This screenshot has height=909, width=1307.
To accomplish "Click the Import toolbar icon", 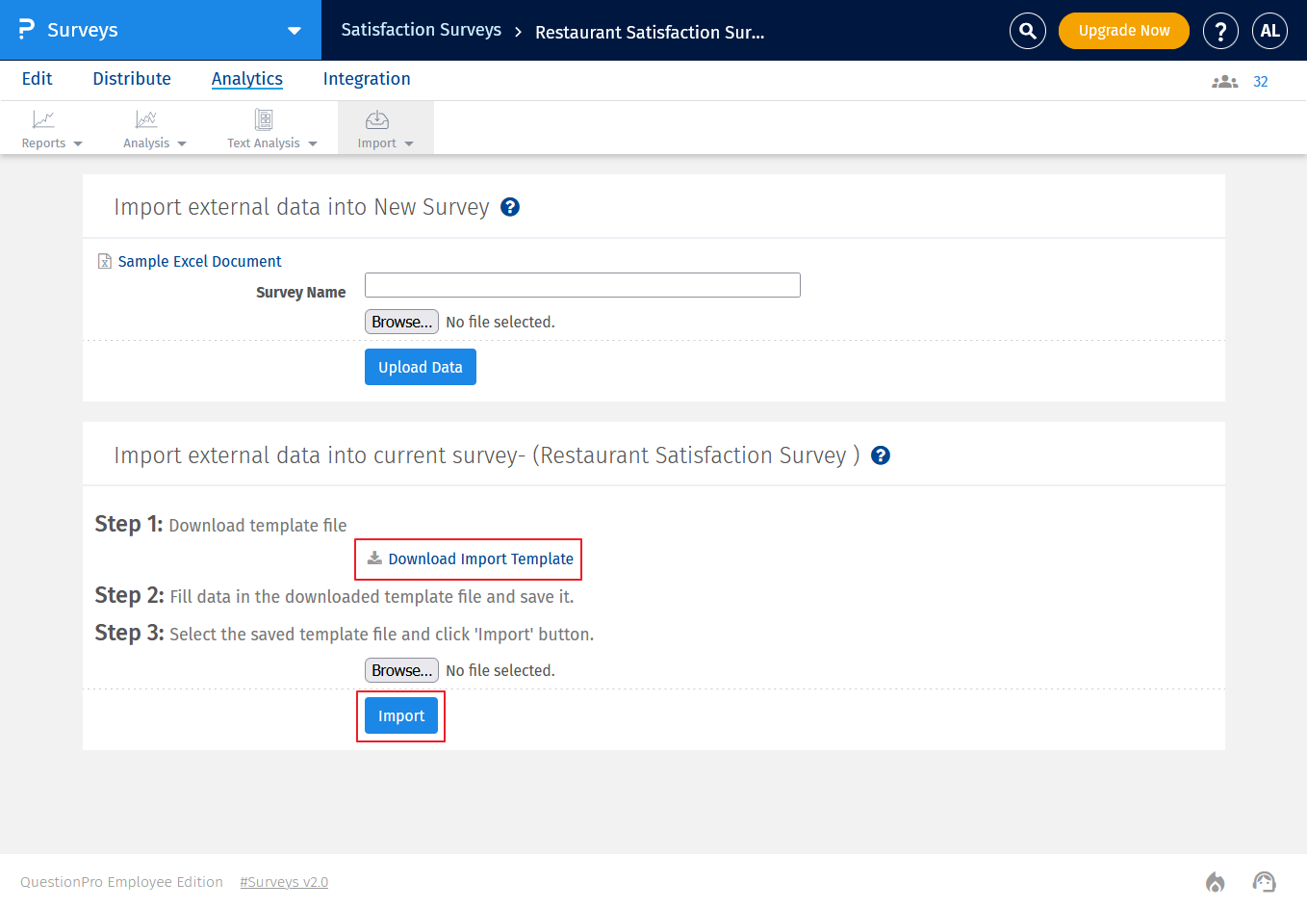I will pos(376,120).
